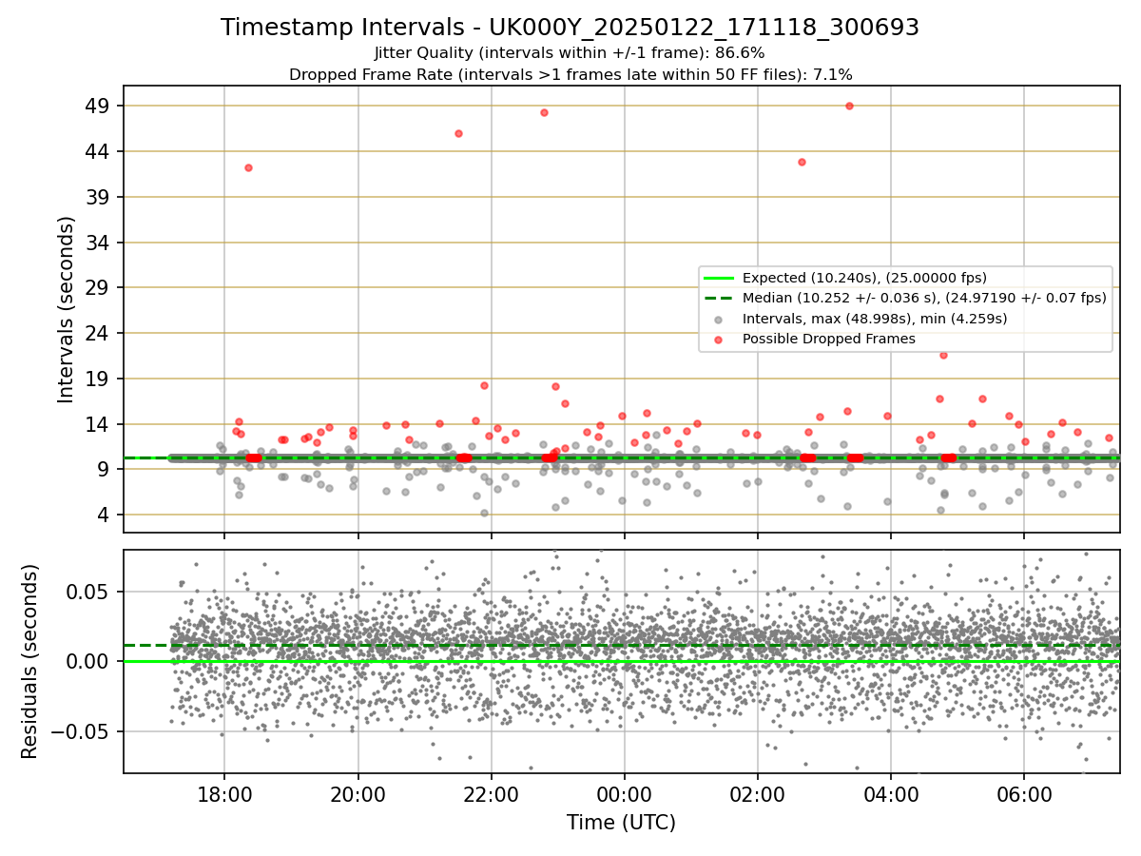Viewport: 1141px width, 856px height.
Task: Click the 'Time (UTC)' x-axis label
Action: point(621,823)
